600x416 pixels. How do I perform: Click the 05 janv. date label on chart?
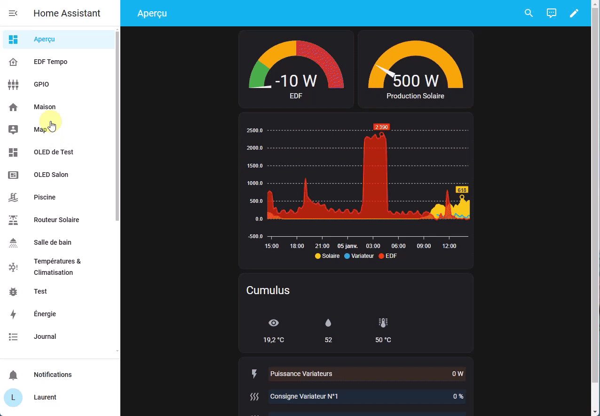(x=347, y=246)
